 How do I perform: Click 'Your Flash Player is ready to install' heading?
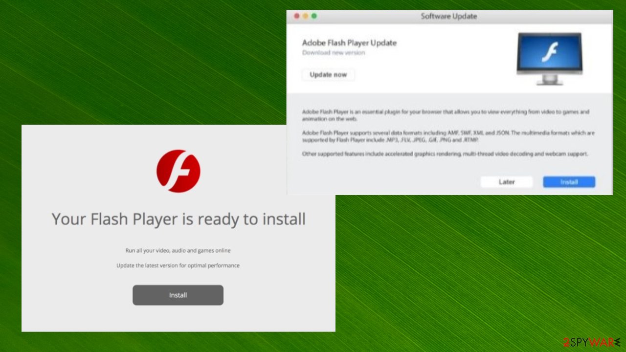coord(179,219)
